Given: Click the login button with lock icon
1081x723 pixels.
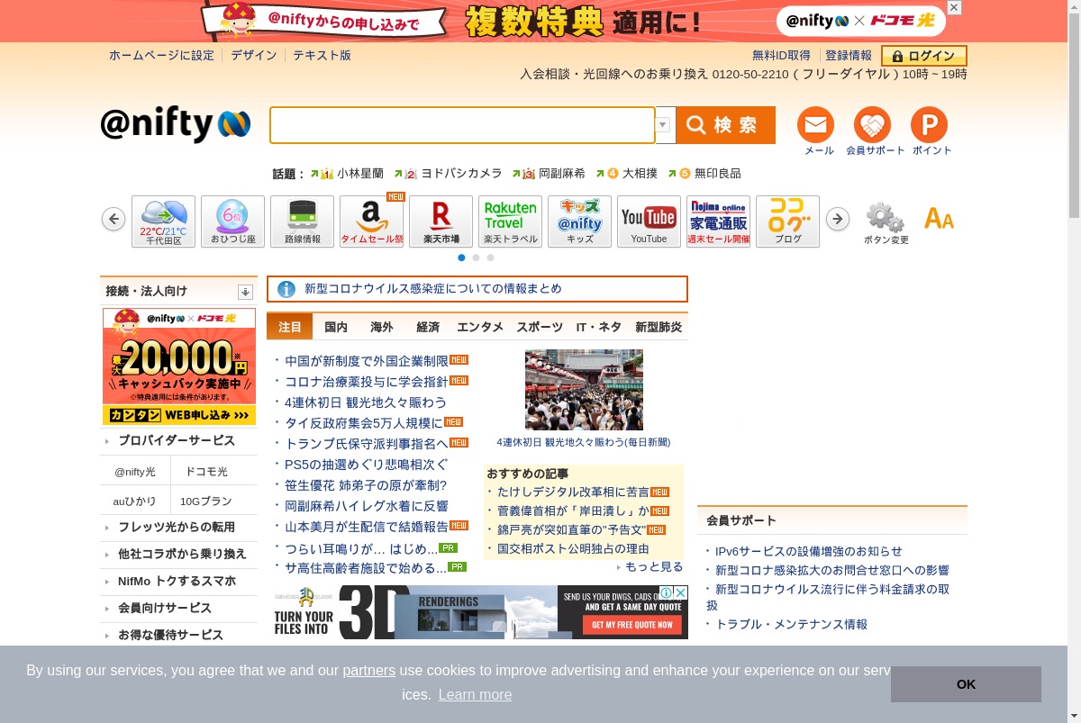Looking at the screenshot, I should [x=923, y=56].
